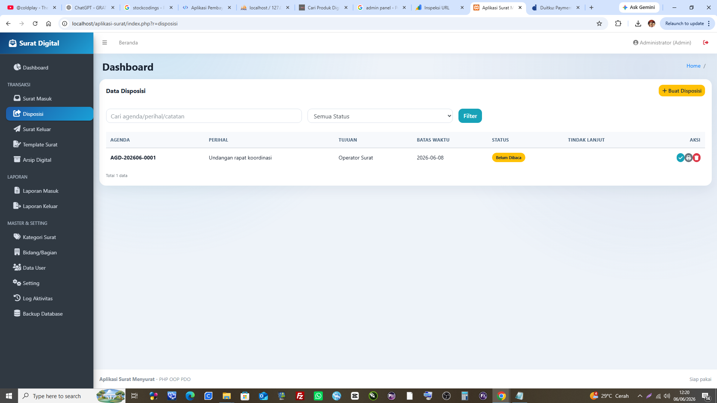Open WhatsApp from the taskbar
This screenshot has width=717, height=403.
(318, 396)
